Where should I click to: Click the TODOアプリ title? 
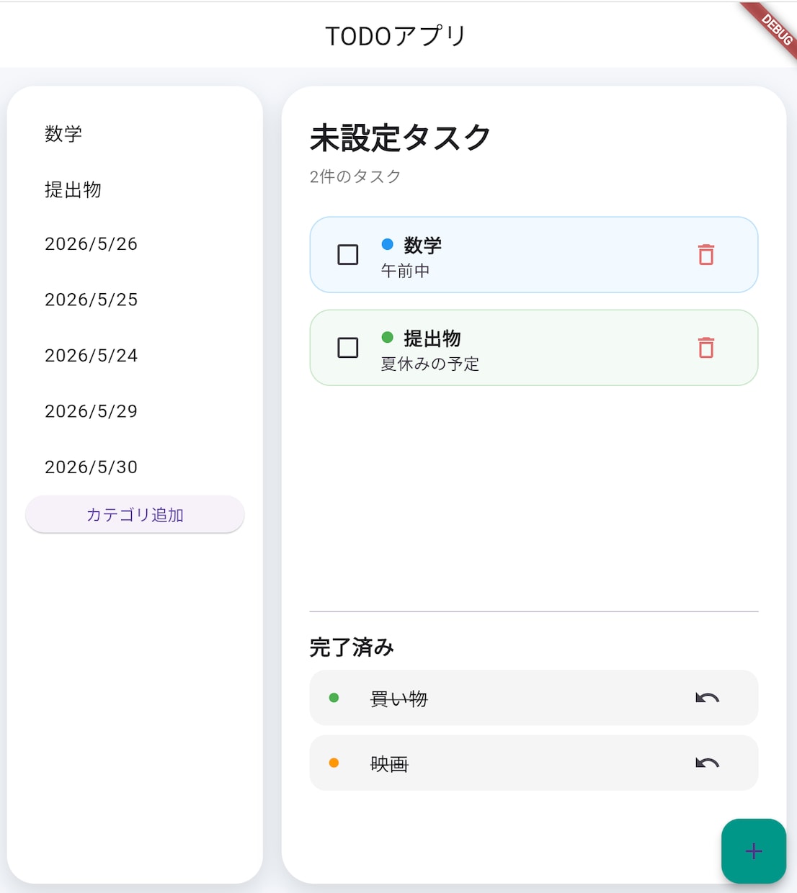[x=396, y=36]
